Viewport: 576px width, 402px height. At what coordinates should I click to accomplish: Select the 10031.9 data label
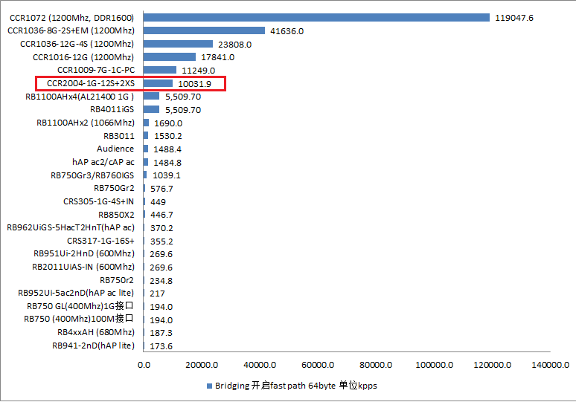coord(194,84)
